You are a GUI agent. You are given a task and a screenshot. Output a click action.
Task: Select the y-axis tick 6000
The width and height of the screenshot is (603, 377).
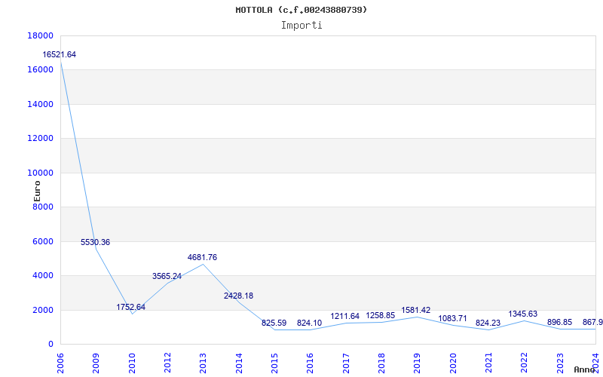pos(43,241)
